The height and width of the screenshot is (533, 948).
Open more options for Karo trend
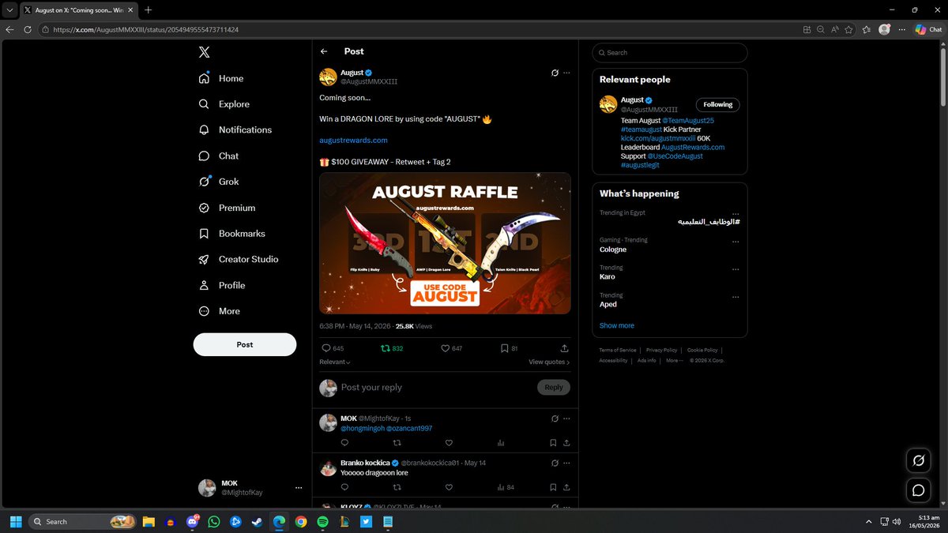click(x=735, y=268)
